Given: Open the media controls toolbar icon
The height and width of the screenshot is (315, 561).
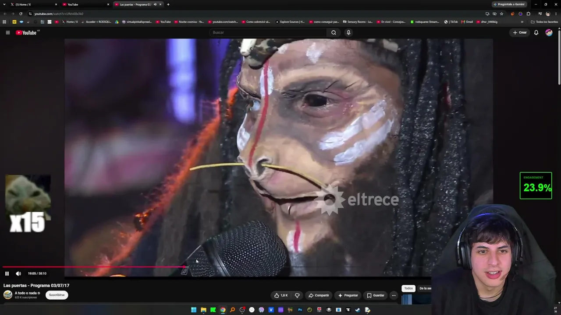Looking at the screenshot, I should (540, 14).
